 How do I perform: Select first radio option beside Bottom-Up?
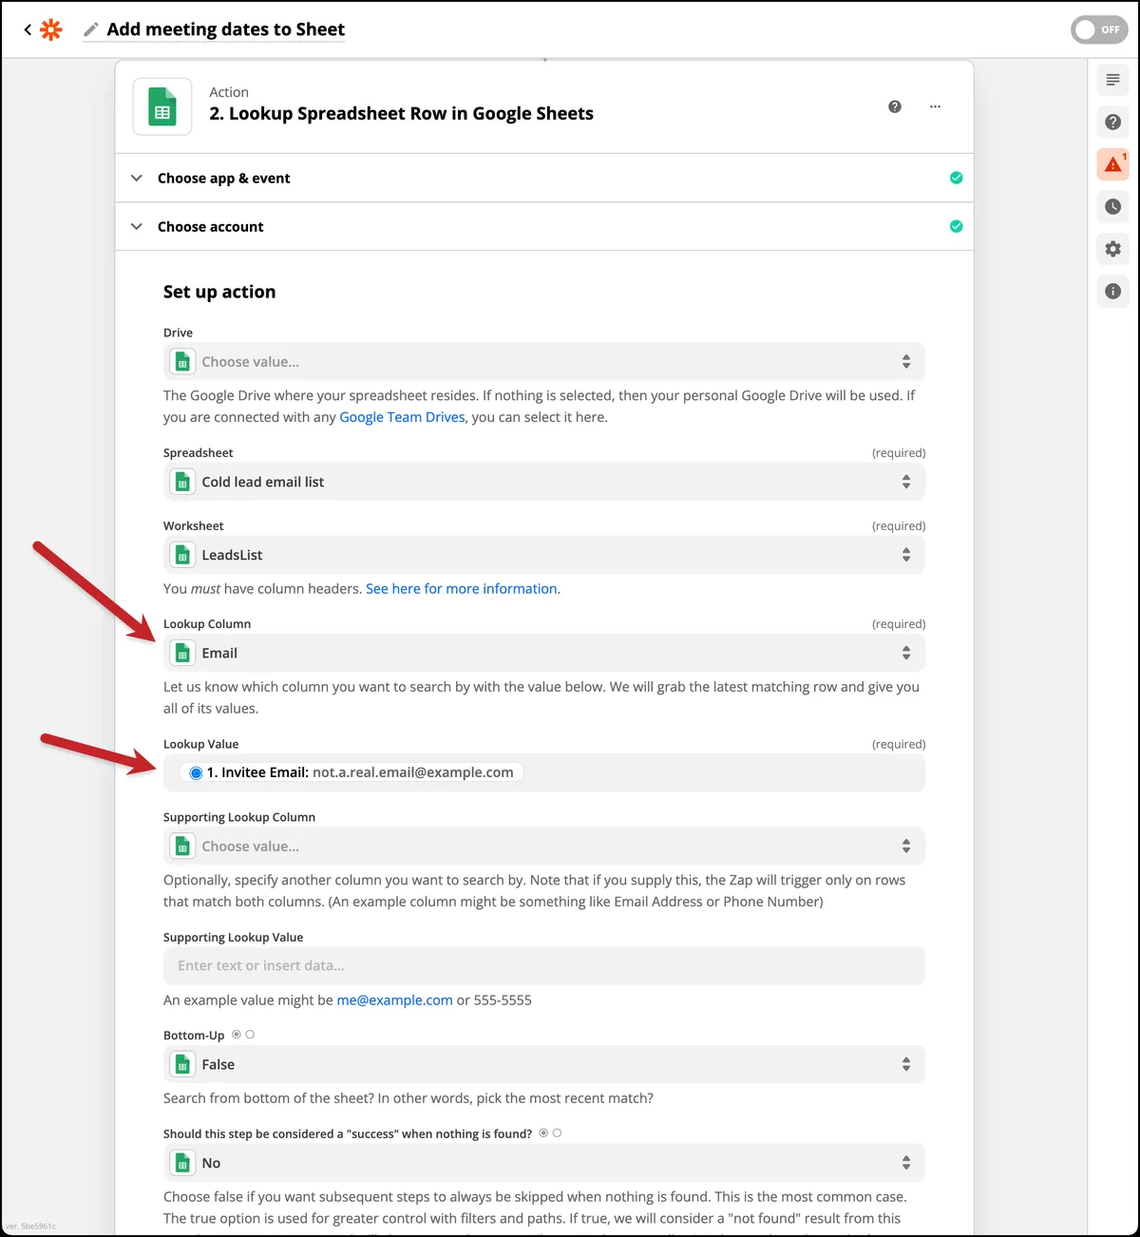[x=237, y=1035]
